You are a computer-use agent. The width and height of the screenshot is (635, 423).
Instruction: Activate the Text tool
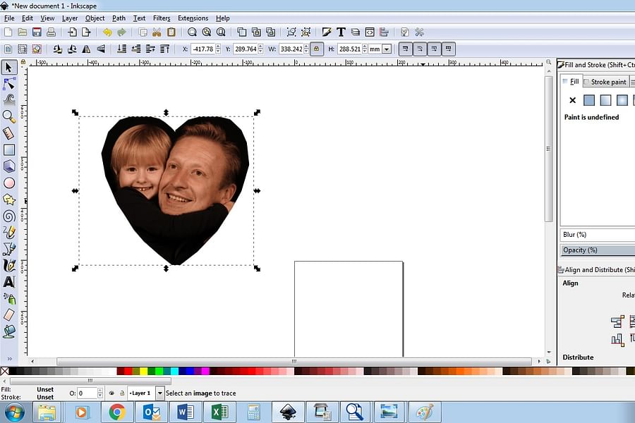[x=8, y=281]
